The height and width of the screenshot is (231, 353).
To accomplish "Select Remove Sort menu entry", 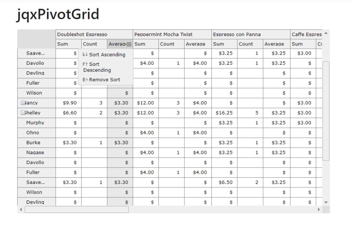I will 106,80.
